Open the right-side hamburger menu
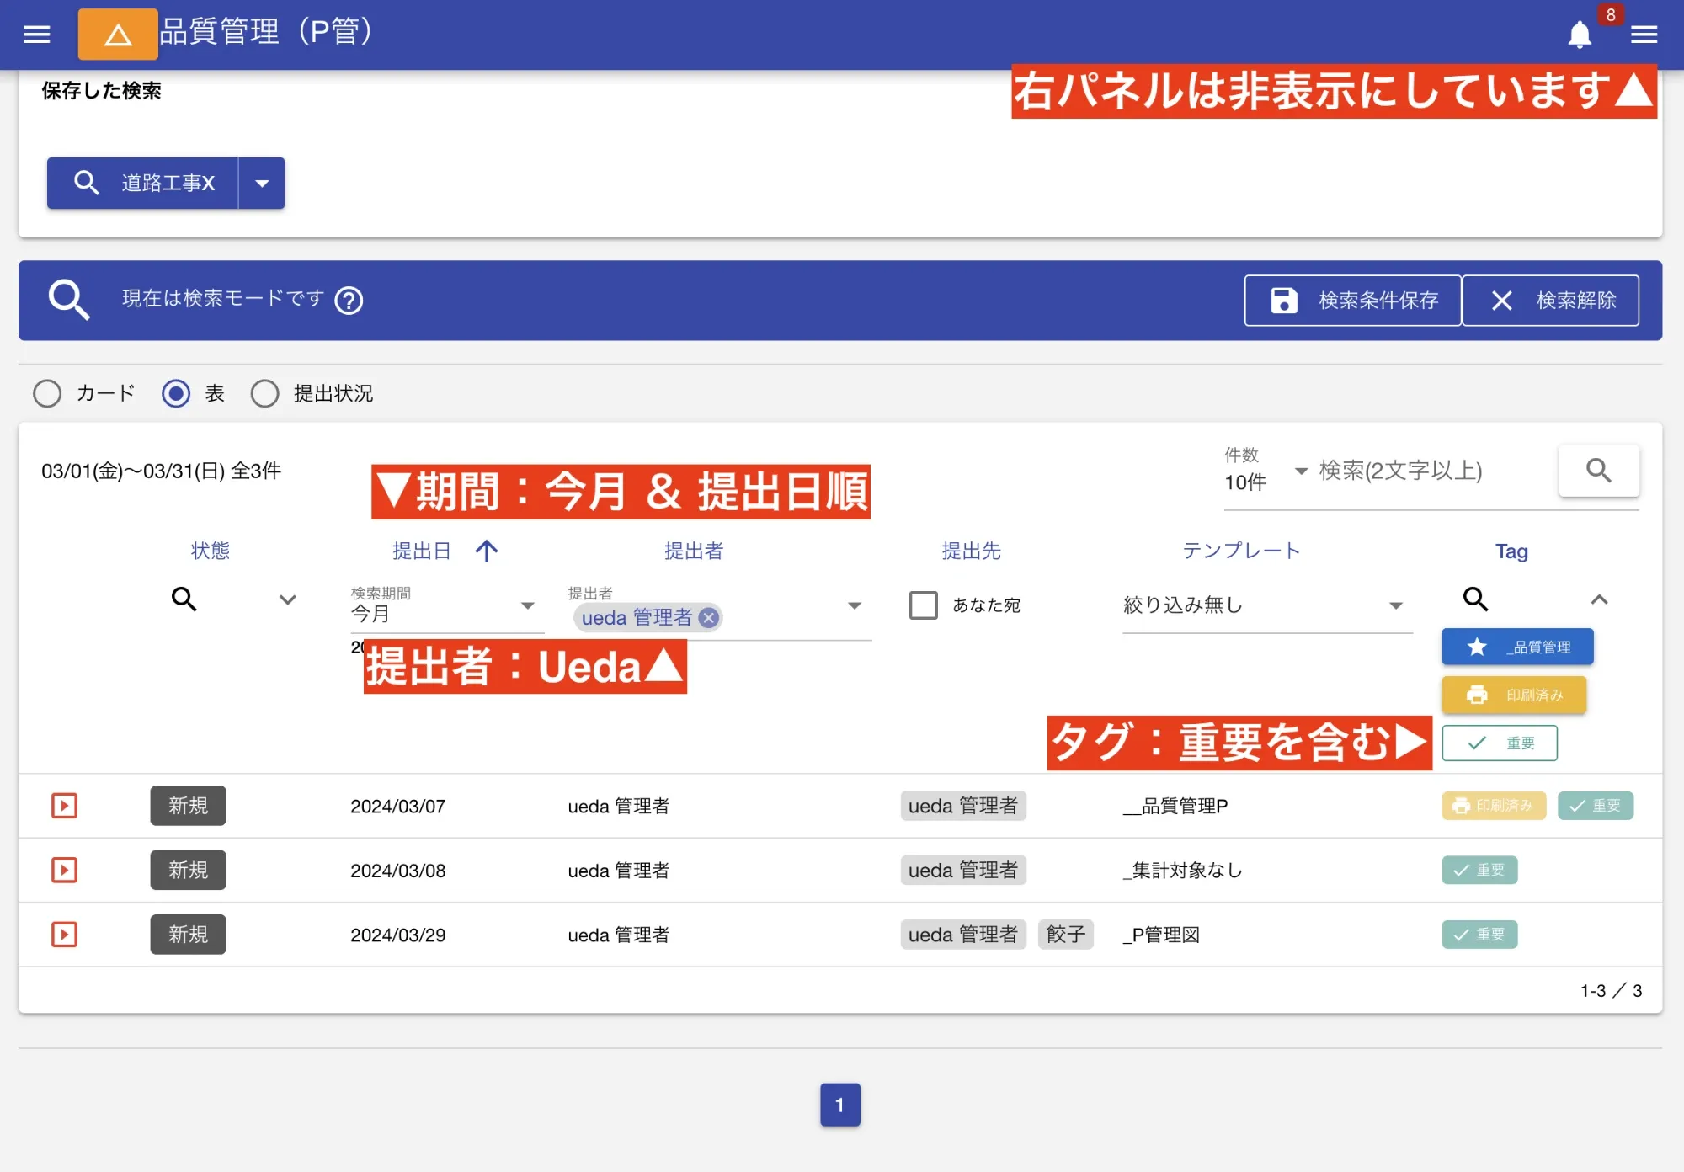 click(1643, 35)
